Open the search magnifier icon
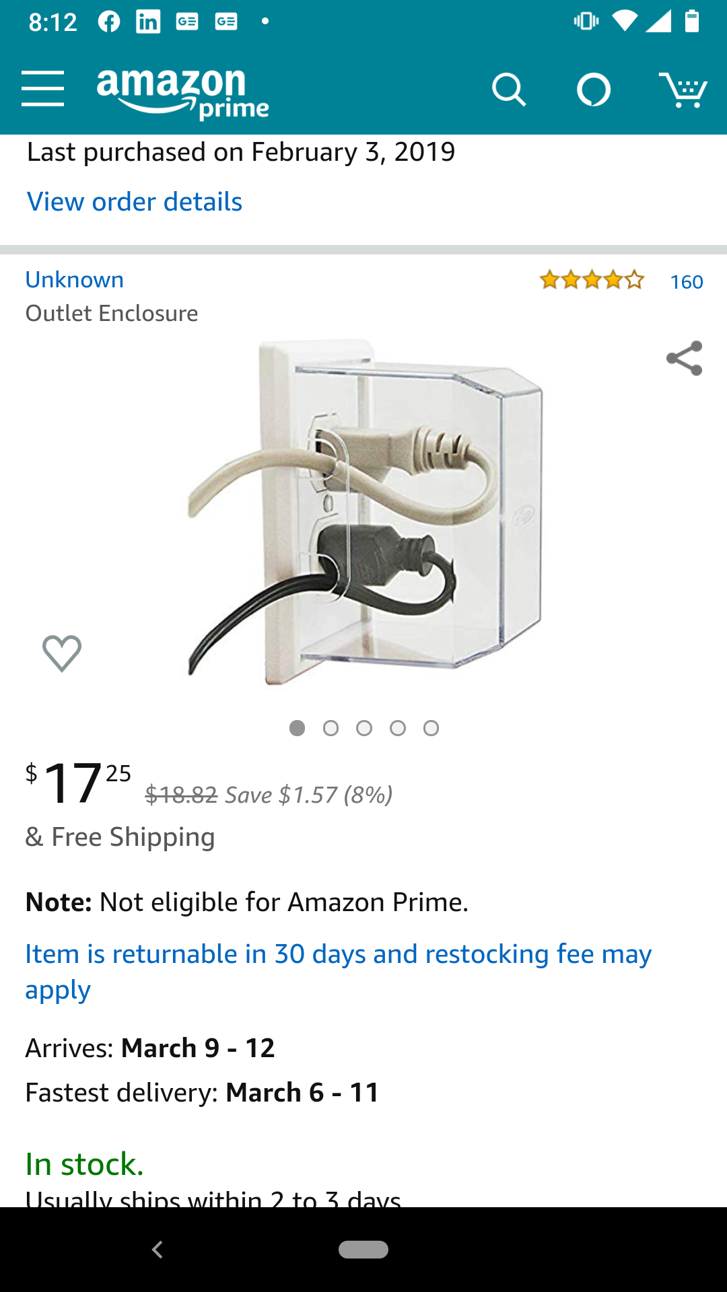The width and height of the screenshot is (727, 1292). (x=509, y=90)
